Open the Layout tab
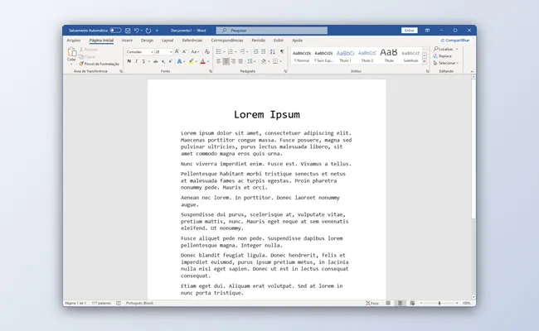 (x=168, y=41)
